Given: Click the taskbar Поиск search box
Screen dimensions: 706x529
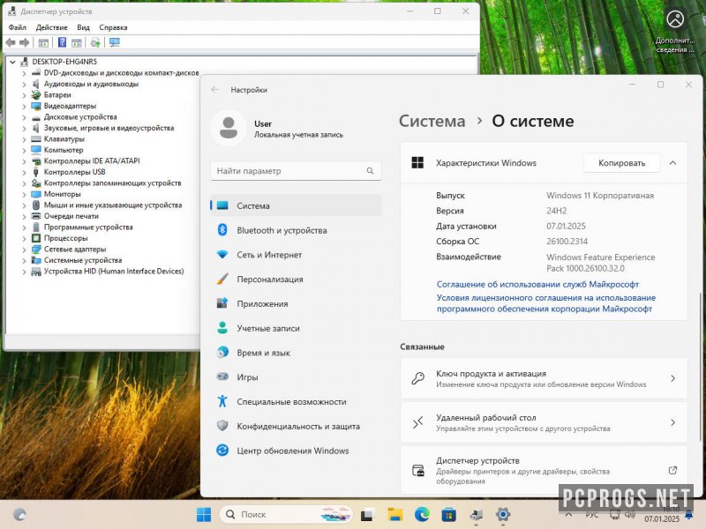Looking at the screenshot, I should pos(285,514).
